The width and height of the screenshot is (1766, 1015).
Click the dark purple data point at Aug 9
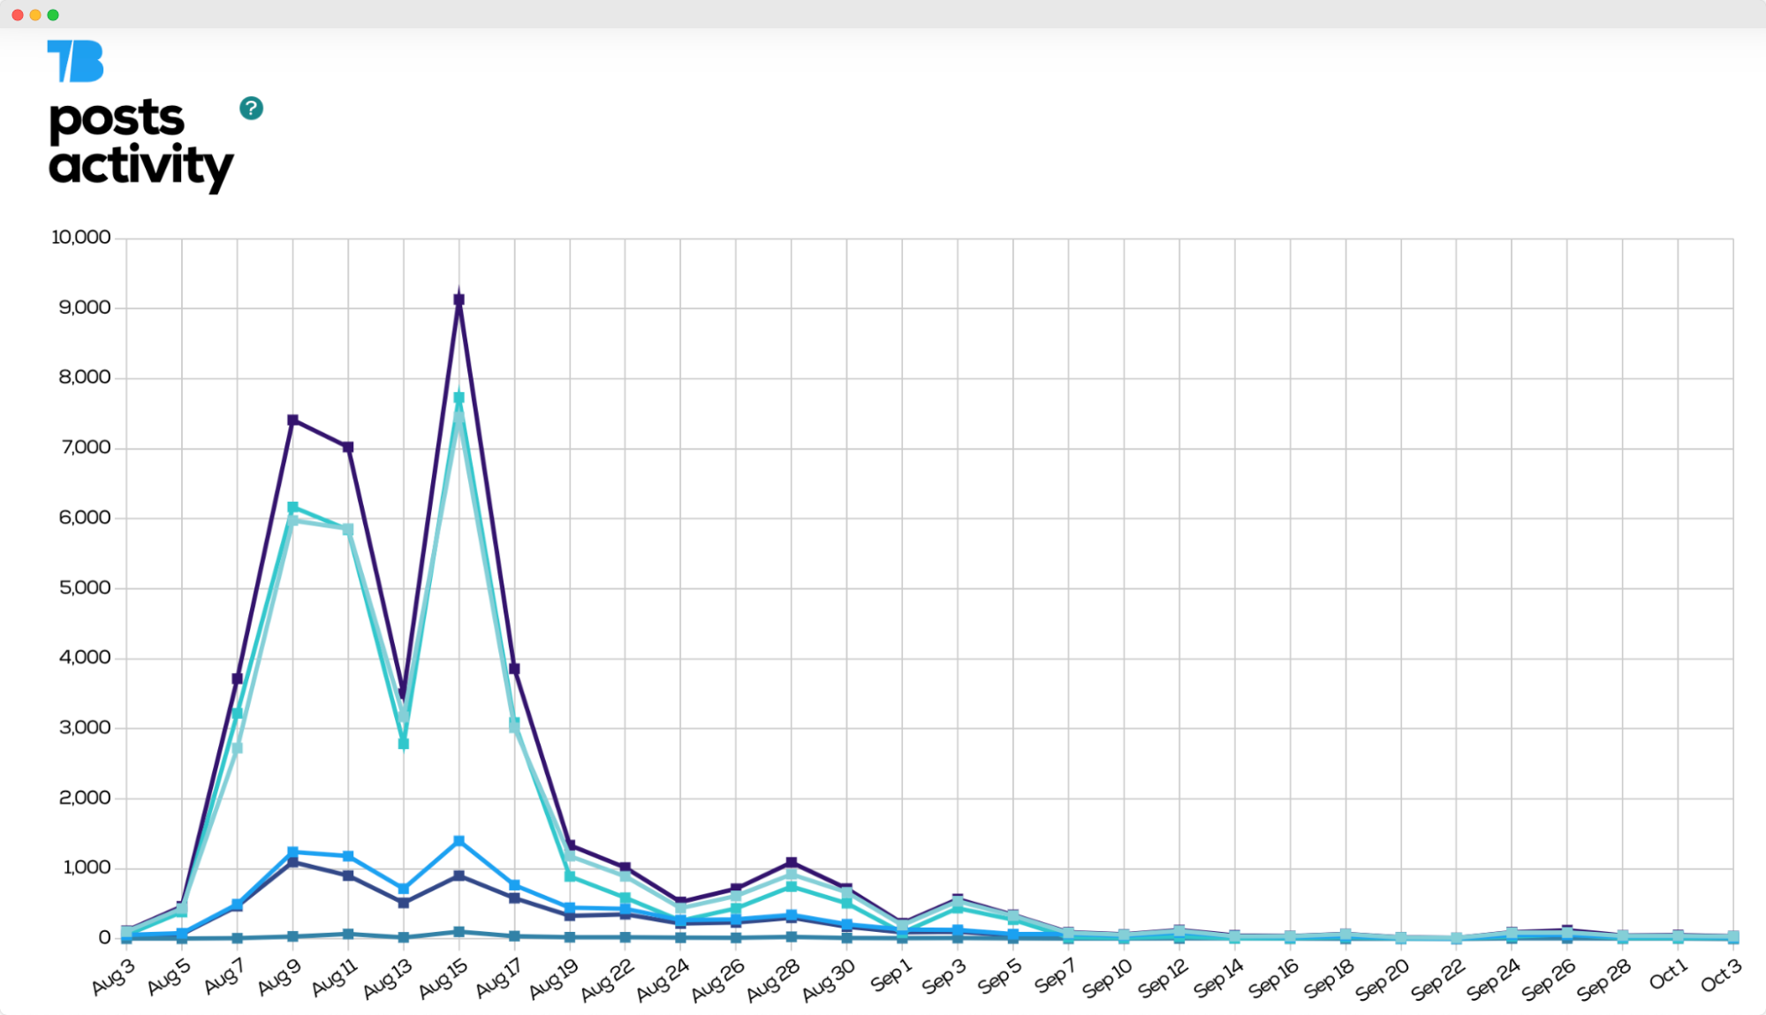292,420
